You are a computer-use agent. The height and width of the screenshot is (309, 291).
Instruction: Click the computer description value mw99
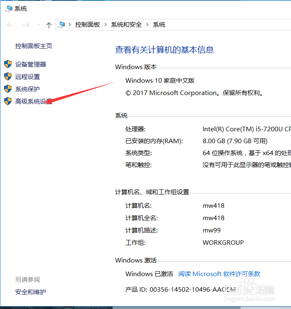tap(212, 230)
